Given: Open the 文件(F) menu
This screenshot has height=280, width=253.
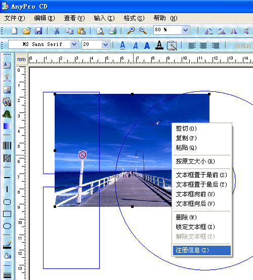Looking at the screenshot, I should tap(15, 18).
